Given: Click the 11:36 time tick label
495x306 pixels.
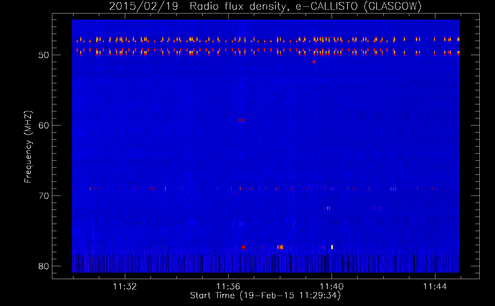Looking at the screenshot, I should click(x=228, y=287).
